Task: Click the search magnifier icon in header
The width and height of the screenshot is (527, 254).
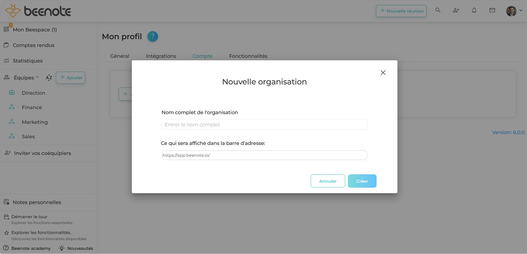Action: pos(438,10)
